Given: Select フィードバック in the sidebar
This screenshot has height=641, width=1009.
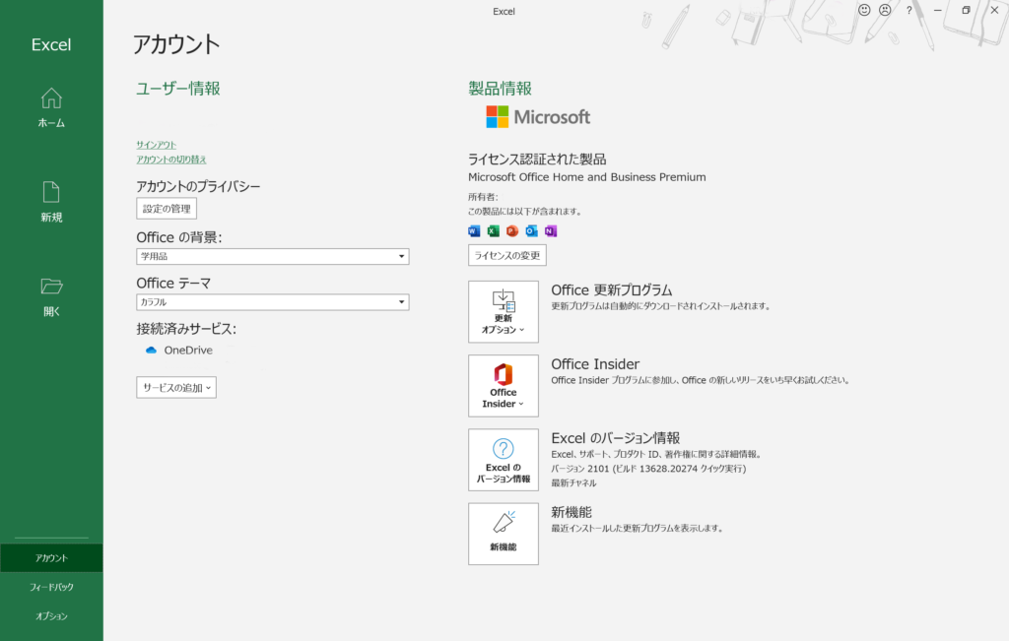Looking at the screenshot, I should click(51, 587).
